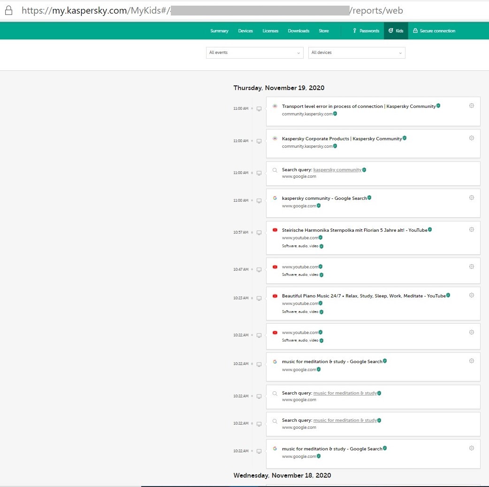Click device monitor icon beside Transport level error row
The image size is (489, 487).
click(259, 109)
